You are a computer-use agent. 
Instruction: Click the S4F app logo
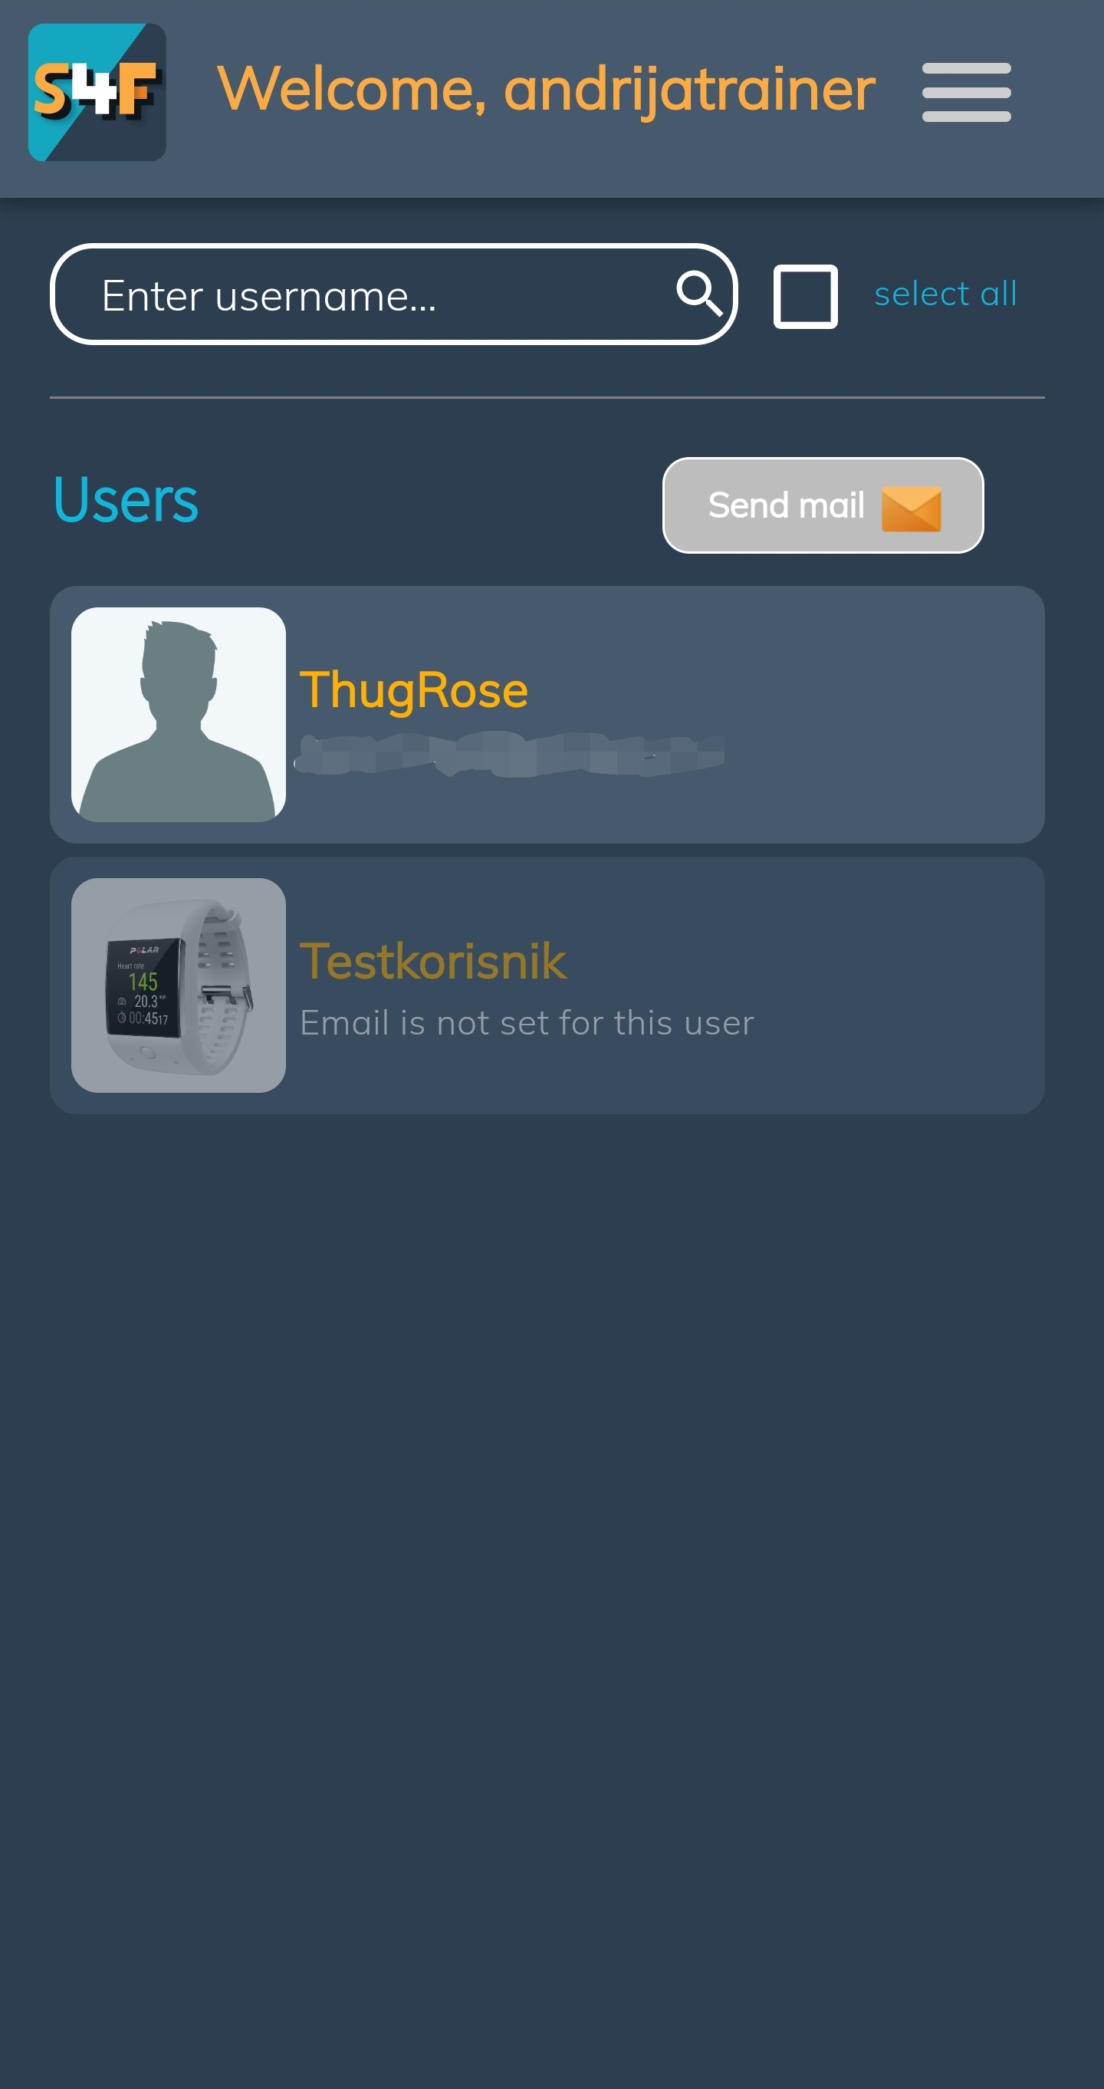[x=97, y=91]
